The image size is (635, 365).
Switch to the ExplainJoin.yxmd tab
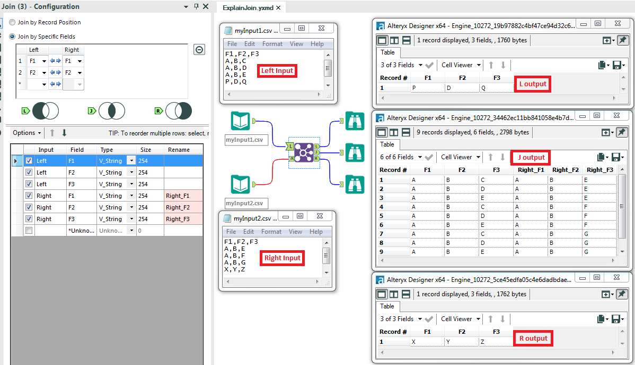point(248,8)
